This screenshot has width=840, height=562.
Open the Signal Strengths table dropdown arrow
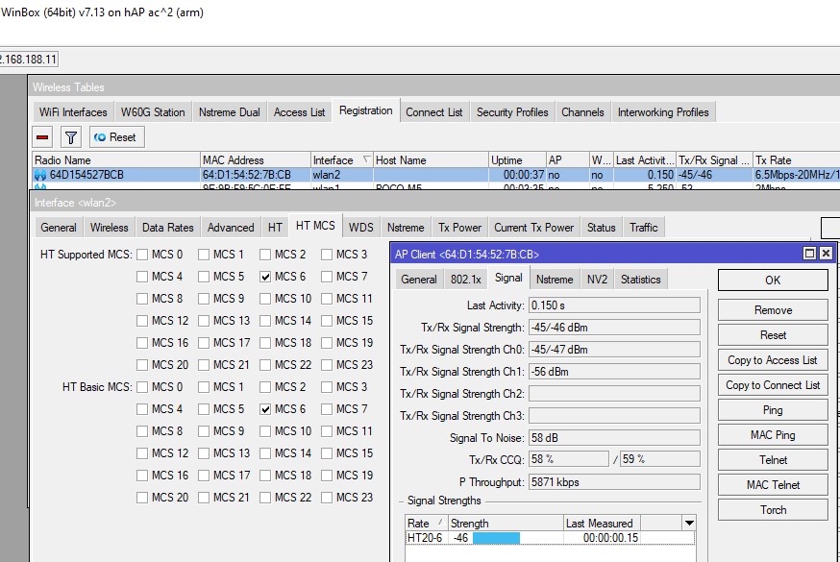coord(689,524)
